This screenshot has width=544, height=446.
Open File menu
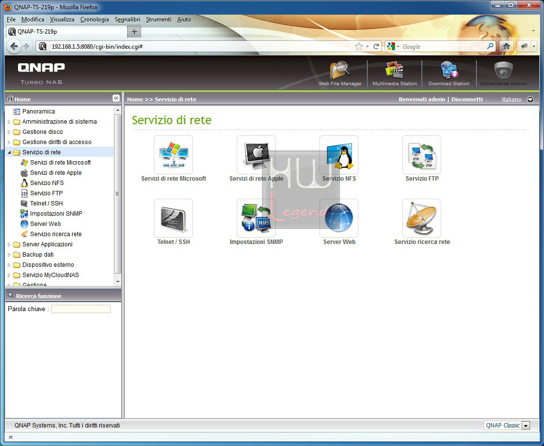coord(11,19)
